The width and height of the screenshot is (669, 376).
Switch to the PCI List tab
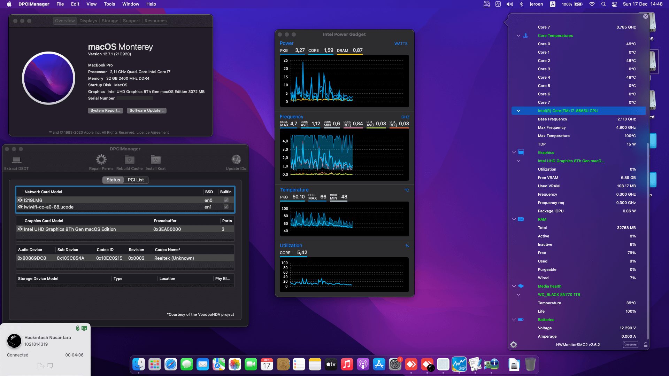click(136, 180)
